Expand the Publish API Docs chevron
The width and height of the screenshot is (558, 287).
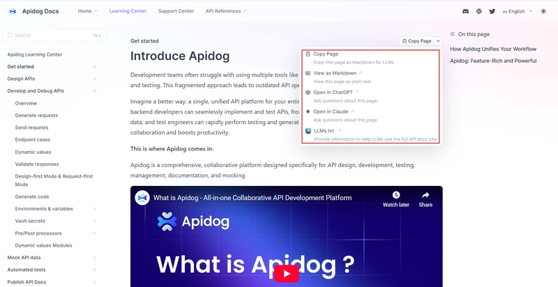[94, 282]
